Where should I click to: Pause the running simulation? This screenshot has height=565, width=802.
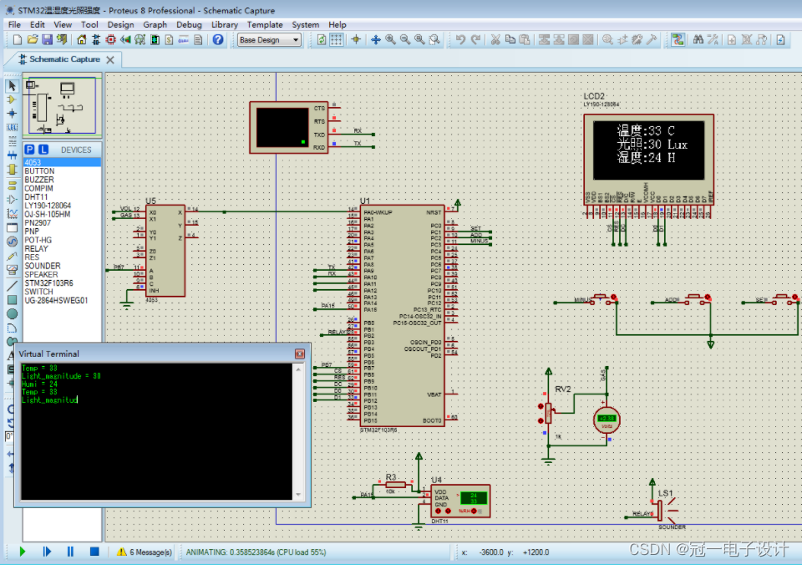pyautogui.click(x=70, y=552)
